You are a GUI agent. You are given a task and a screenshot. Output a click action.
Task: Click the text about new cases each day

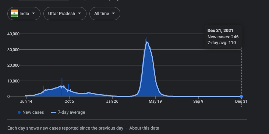(65, 128)
